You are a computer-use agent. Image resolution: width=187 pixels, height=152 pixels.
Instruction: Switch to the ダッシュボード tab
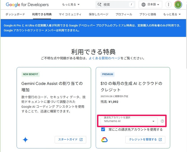point(15,14)
